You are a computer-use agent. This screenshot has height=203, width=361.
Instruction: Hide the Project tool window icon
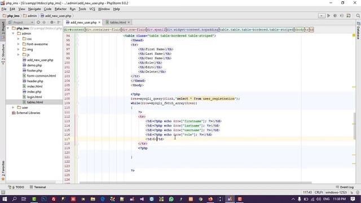point(59,23)
